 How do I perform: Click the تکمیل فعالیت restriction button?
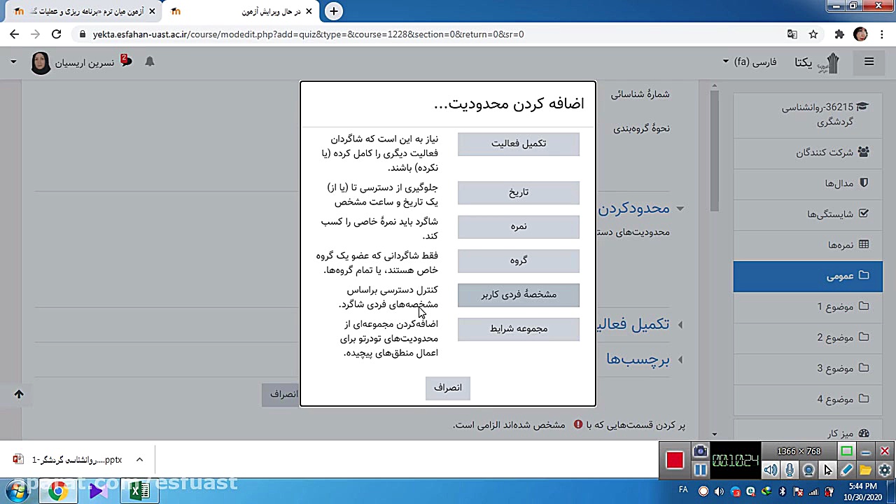519,143
